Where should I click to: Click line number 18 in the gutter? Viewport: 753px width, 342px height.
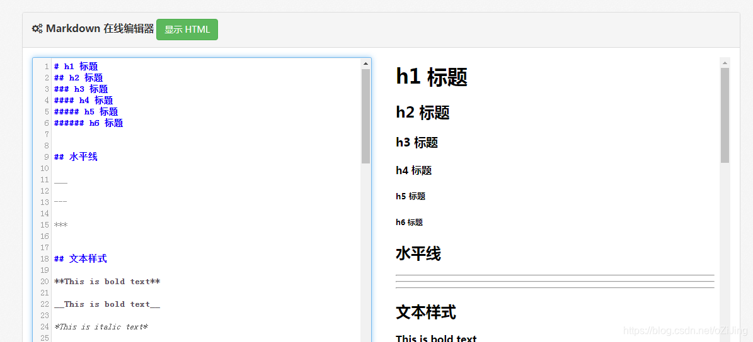[45, 258]
